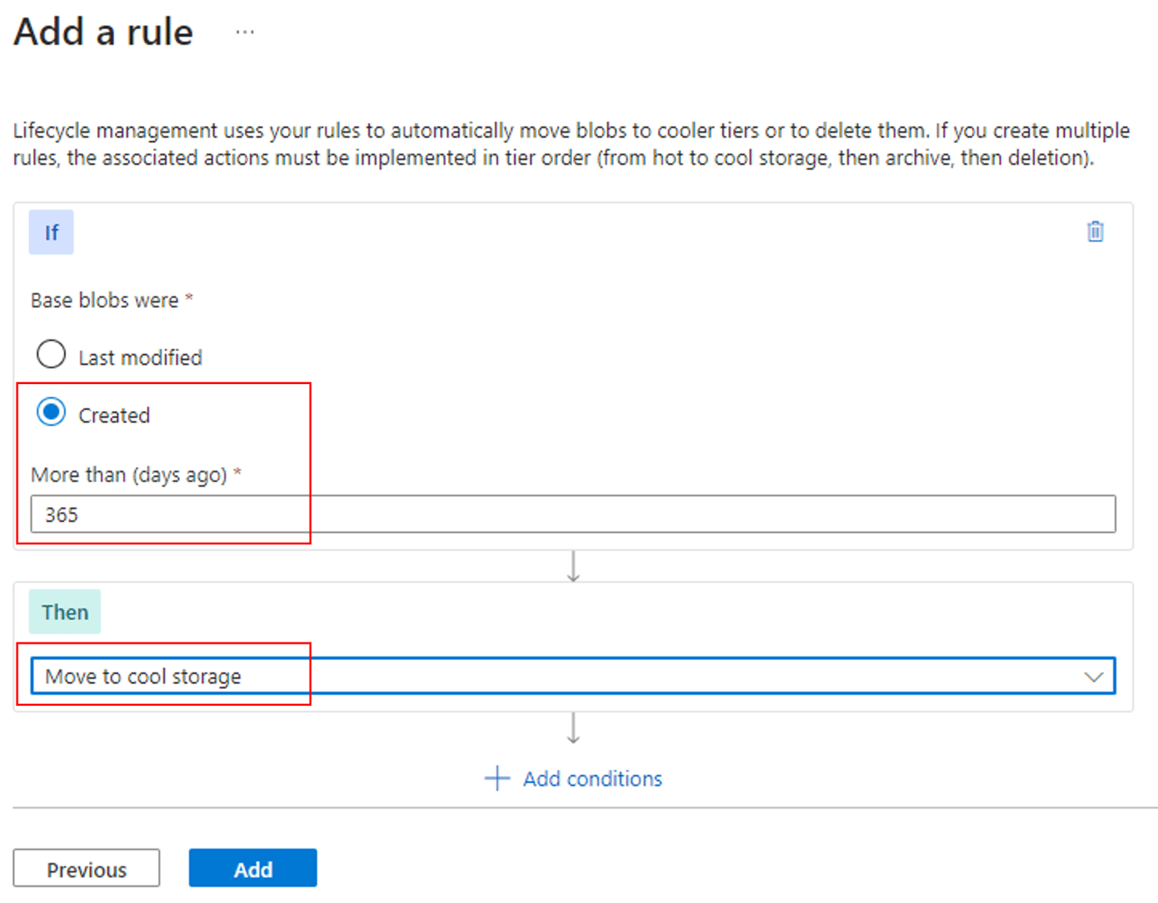
Task: Click the Add conditions link
Action: (x=592, y=778)
